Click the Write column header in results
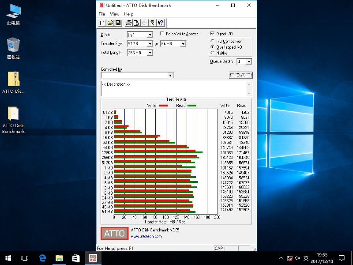This screenshot has height=265, width=353. 225,106
